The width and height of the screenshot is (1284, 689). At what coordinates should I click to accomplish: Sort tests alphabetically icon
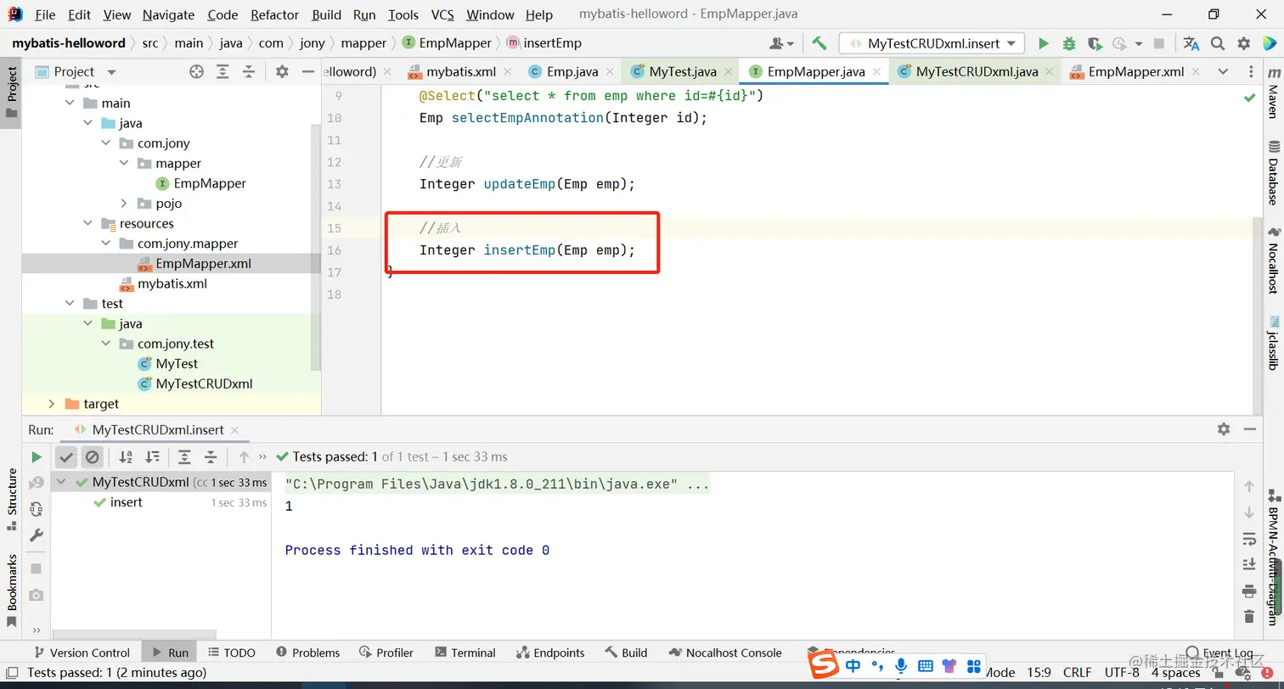(126, 457)
